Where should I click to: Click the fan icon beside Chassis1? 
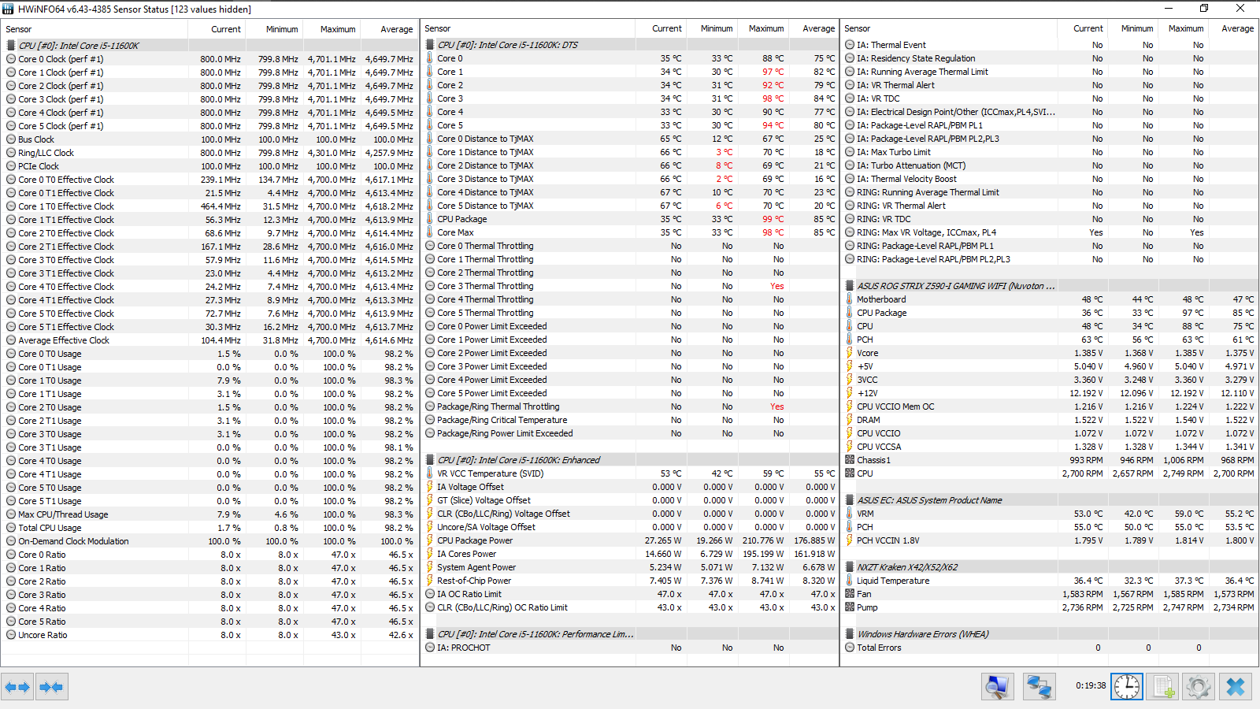click(850, 460)
